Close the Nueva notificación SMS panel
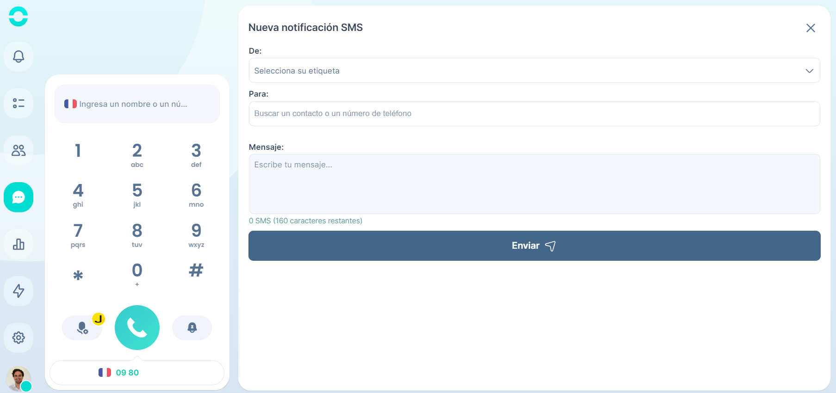836x393 pixels. point(811,28)
